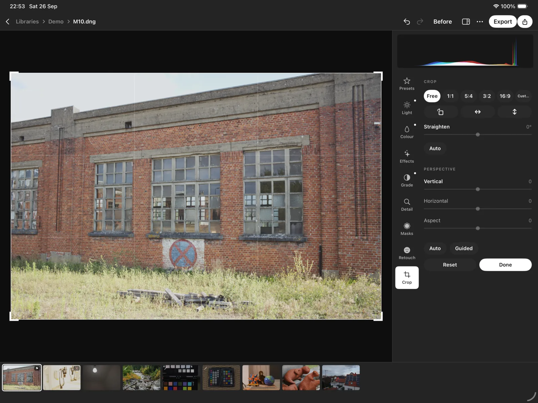Redo the last edit
The width and height of the screenshot is (538, 403).
pos(420,21)
